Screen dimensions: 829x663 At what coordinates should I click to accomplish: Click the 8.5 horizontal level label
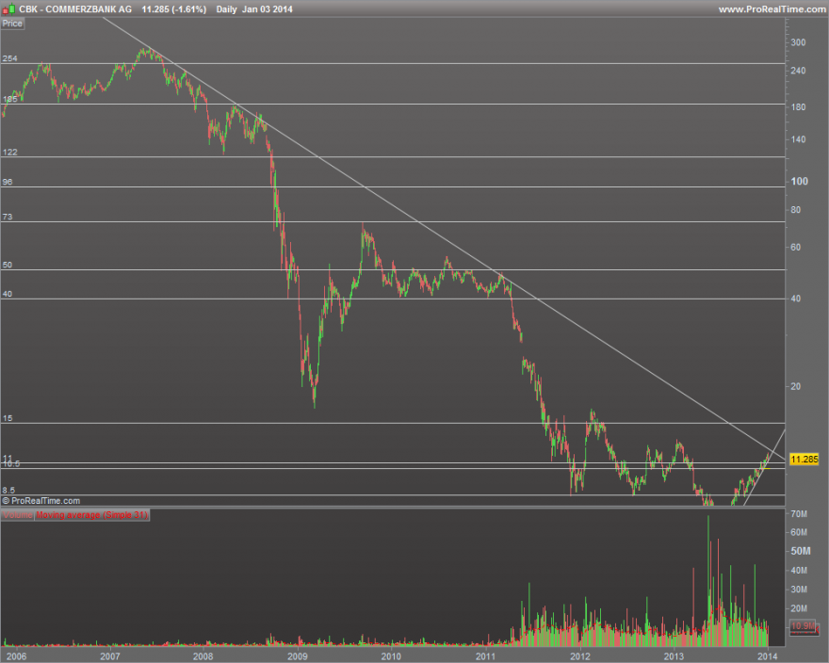coord(8,490)
